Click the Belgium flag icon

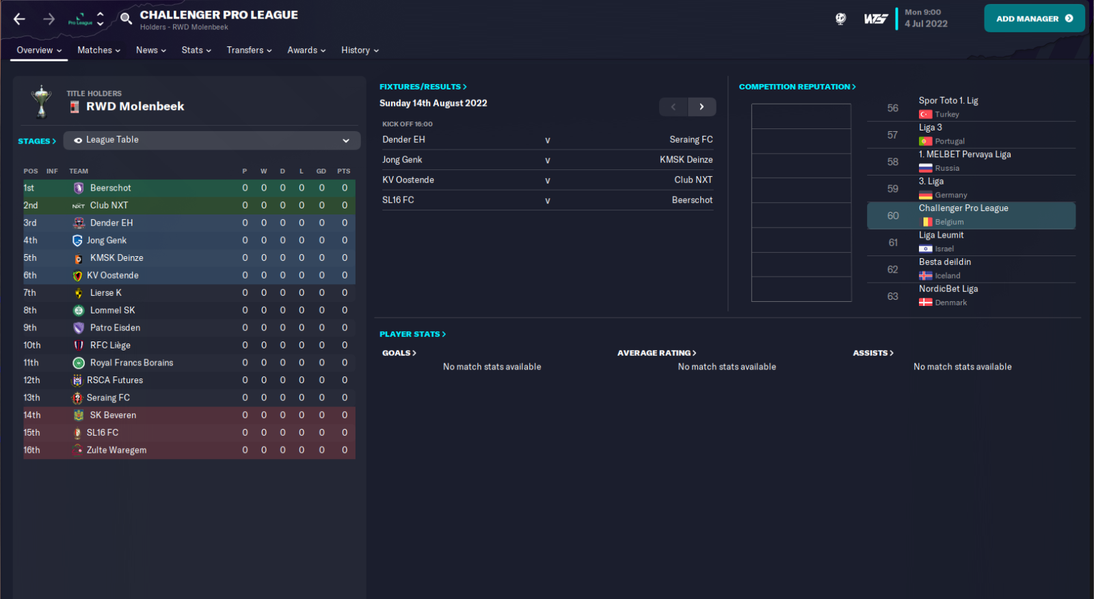(x=927, y=222)
